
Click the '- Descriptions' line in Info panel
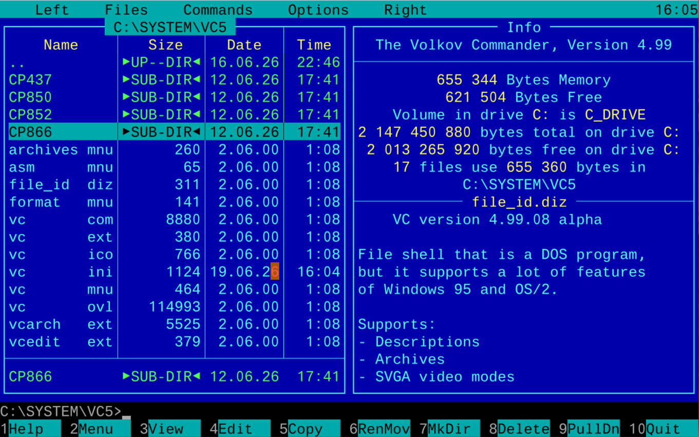[x=419, y=342]
